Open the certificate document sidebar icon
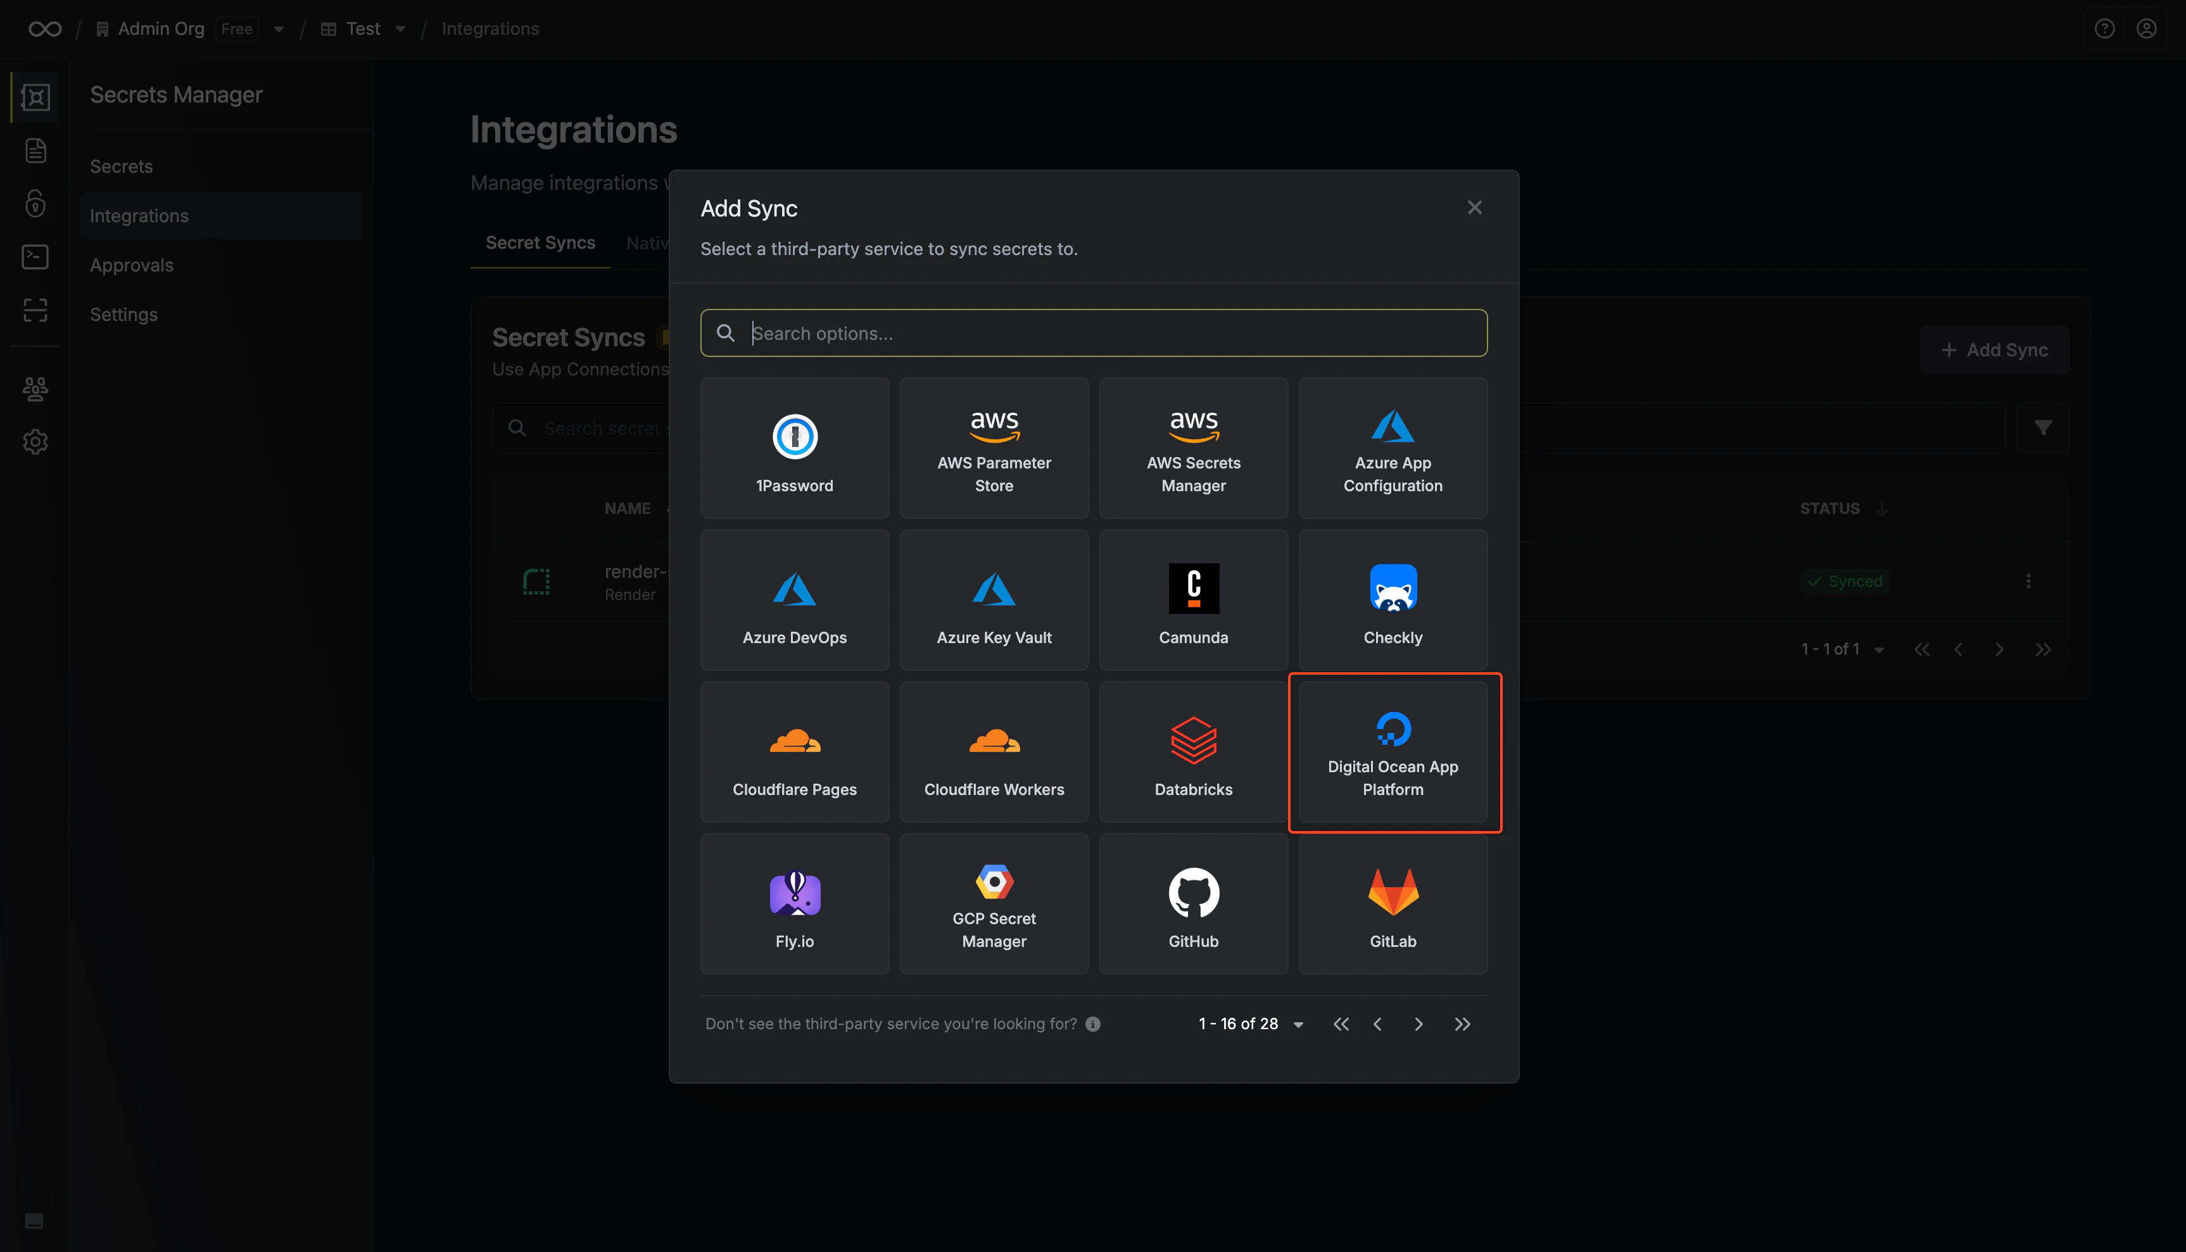Viewport: 2186px width, 1252px height. coord(35,151)
